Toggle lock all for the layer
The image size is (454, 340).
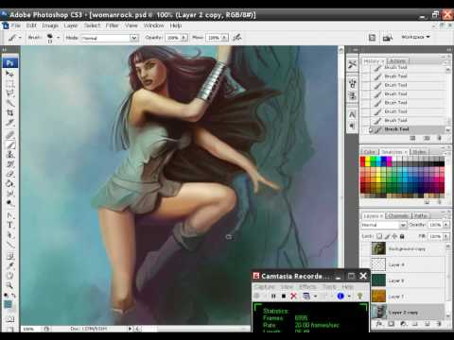[x=402, y=236]
